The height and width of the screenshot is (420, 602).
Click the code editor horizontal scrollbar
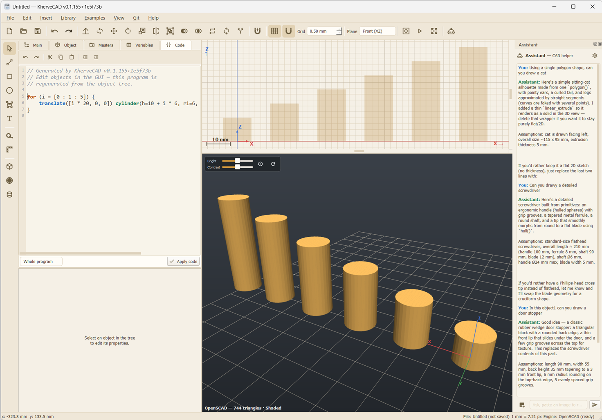click(80, 253)
